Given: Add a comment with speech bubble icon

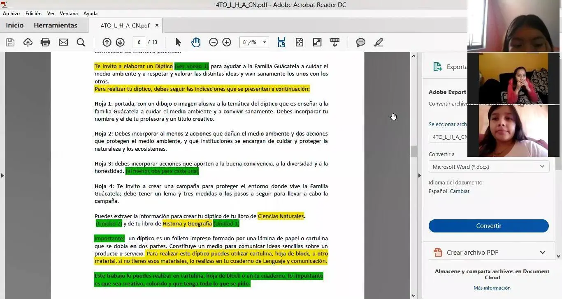Looking at the screenshot, I should tap(361, 42).
